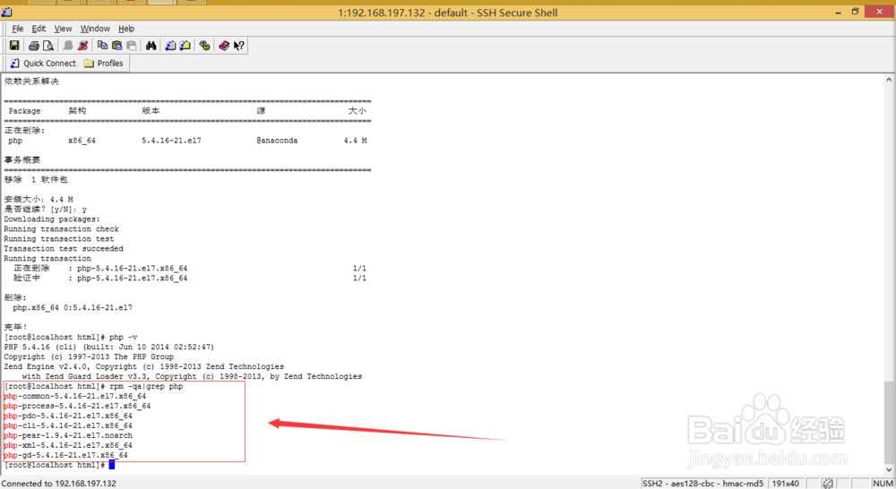Click the 'php.x86_64 0:5.4.16-21.el7' line
This screenshot has width=896, height=489.
[73, 307]
